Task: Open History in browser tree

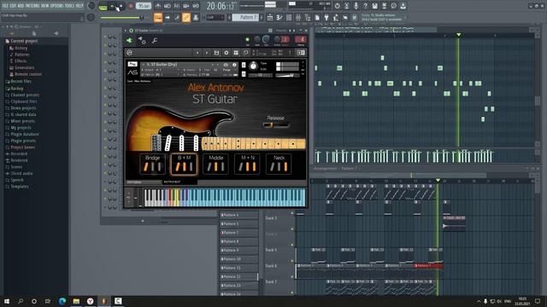Action: [x=21, y=48]
